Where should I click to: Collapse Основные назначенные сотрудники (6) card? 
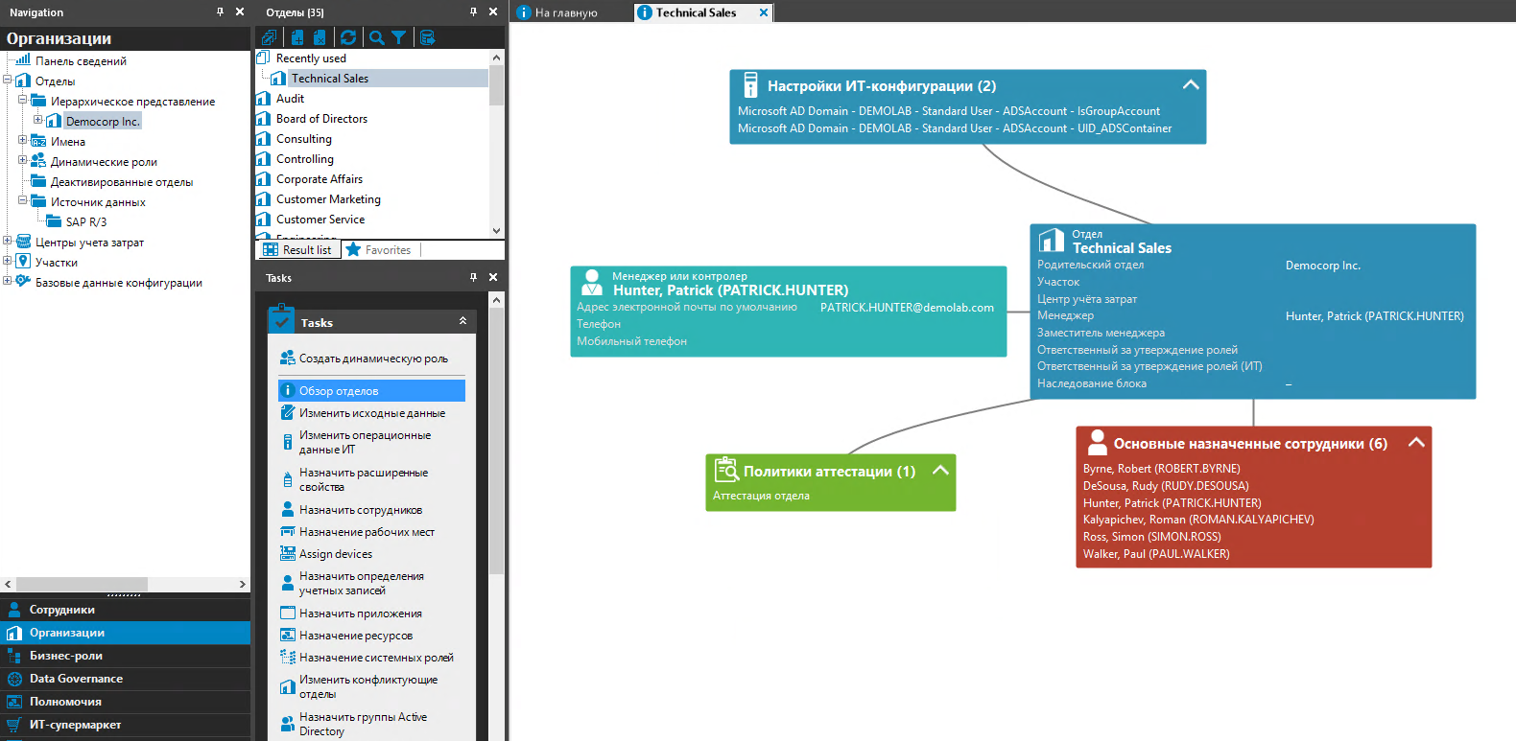1416,442
